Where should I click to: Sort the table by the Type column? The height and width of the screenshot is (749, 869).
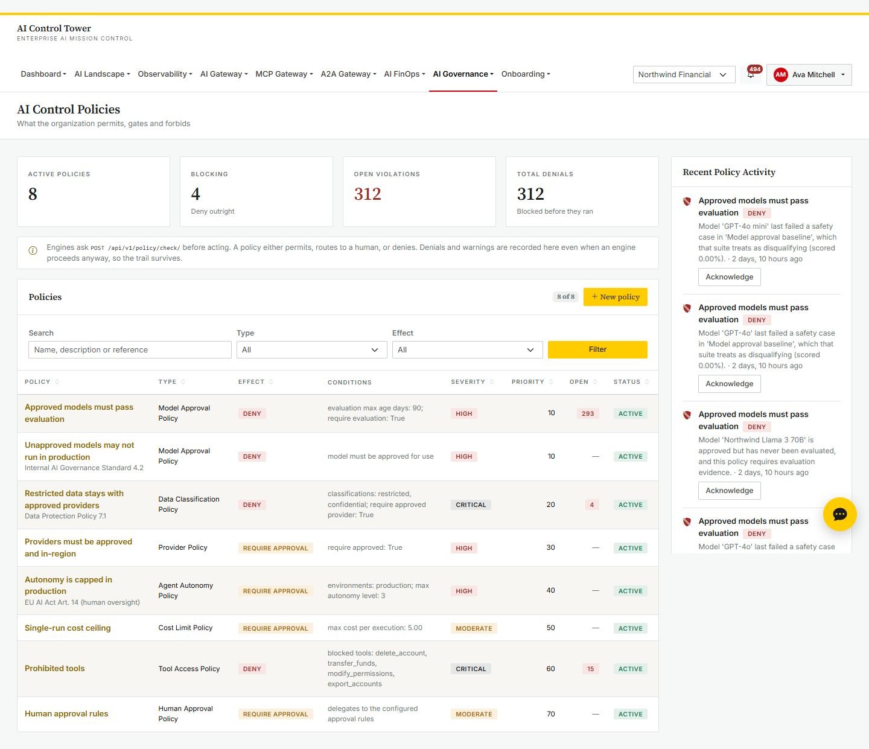pos(171,382)
